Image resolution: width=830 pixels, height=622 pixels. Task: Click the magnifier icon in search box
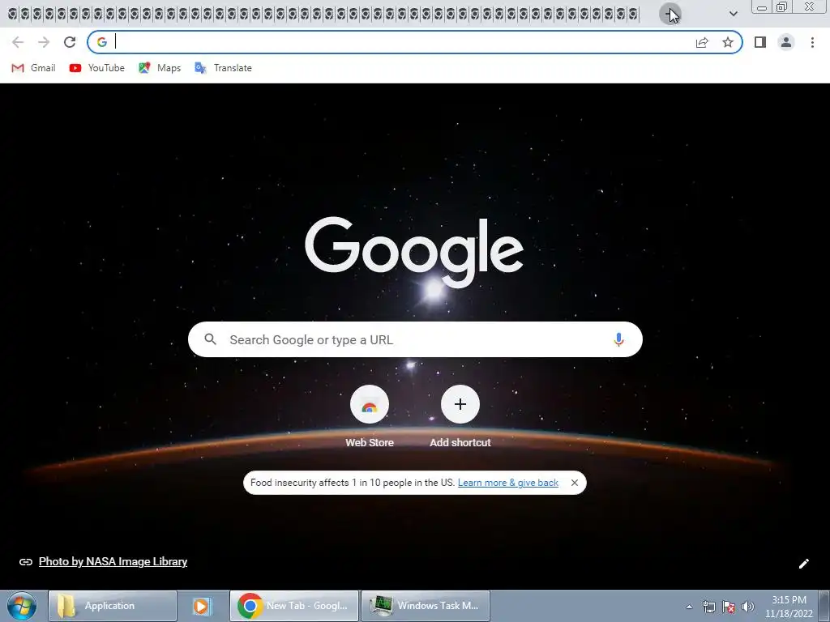pos(210,339)
